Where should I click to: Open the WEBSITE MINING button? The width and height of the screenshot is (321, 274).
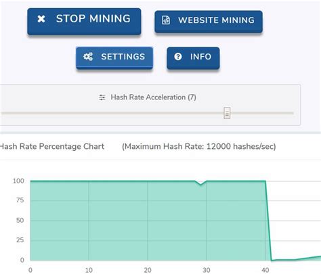click(209, 22)
